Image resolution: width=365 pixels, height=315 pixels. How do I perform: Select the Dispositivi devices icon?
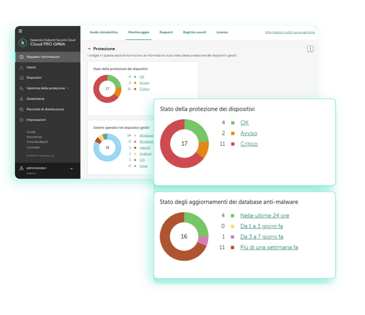coord(21,78)
